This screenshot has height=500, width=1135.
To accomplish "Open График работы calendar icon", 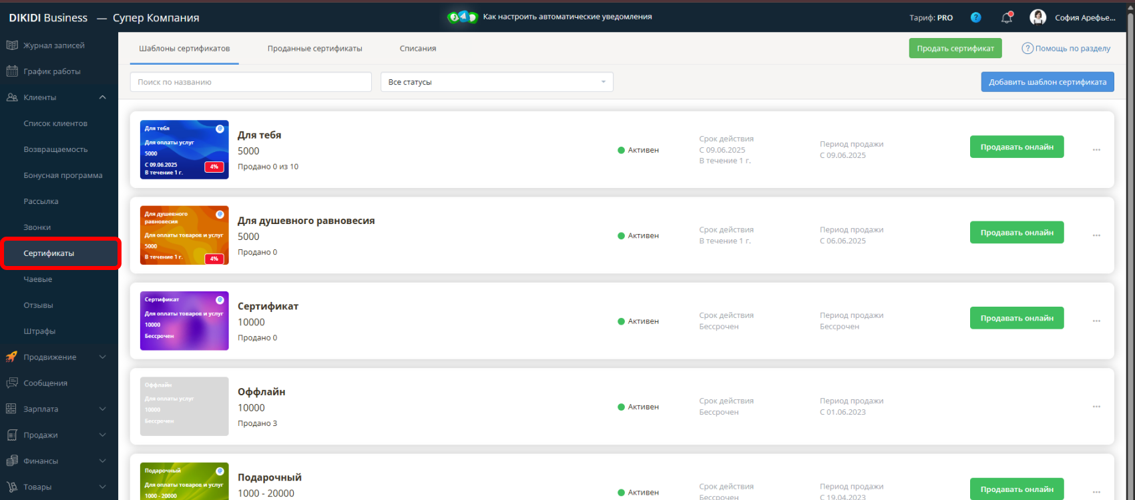I will [x=12, y=71].
